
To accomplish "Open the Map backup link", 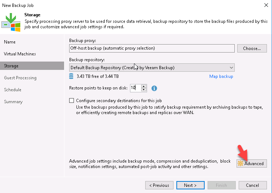I will (221, 76).
